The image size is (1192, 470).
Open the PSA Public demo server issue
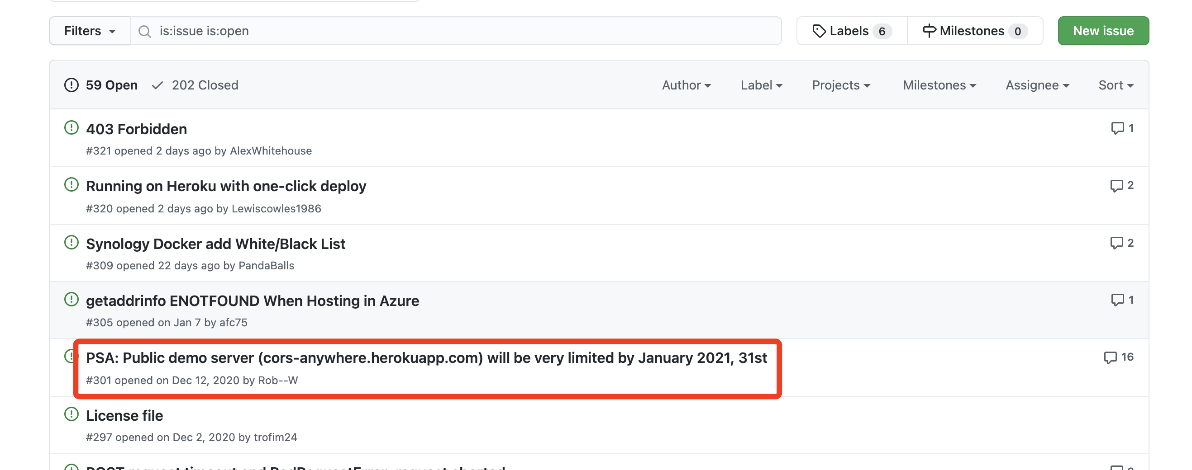click(x=426, y=358)
